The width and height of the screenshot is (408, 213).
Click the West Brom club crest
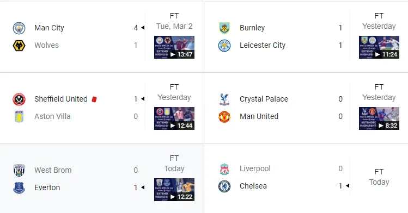pos(19,170)
